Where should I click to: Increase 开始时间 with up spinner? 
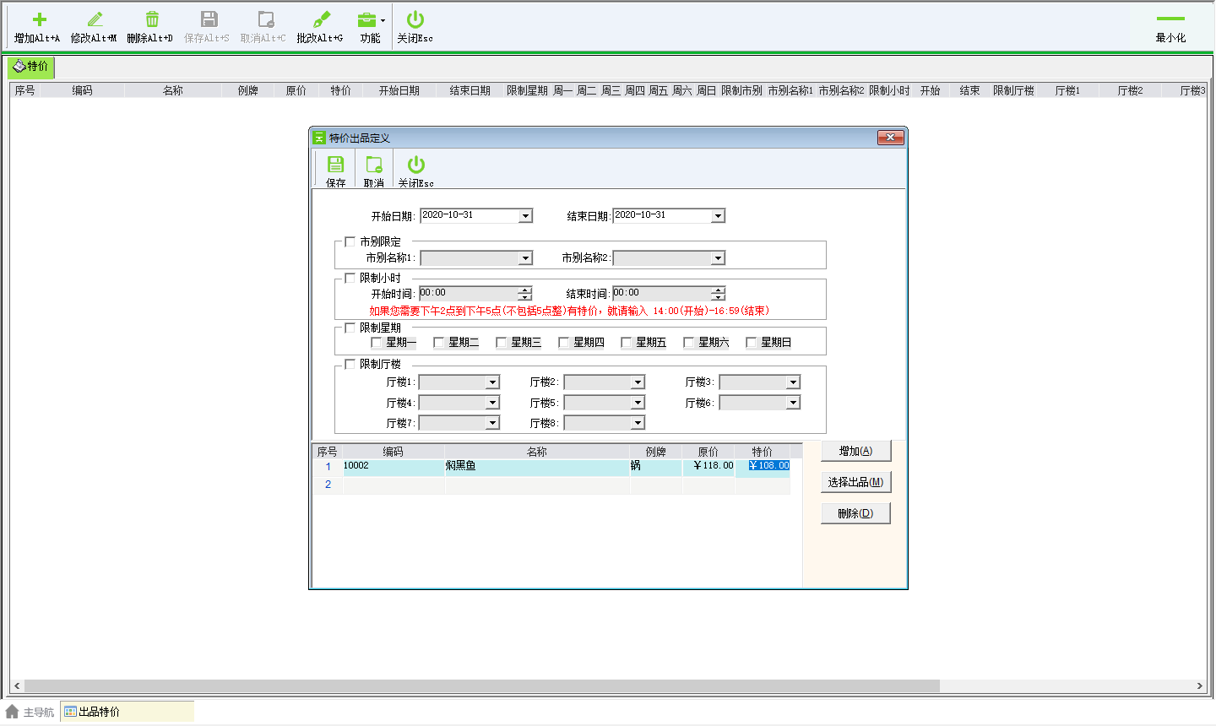tap(525, 290)
